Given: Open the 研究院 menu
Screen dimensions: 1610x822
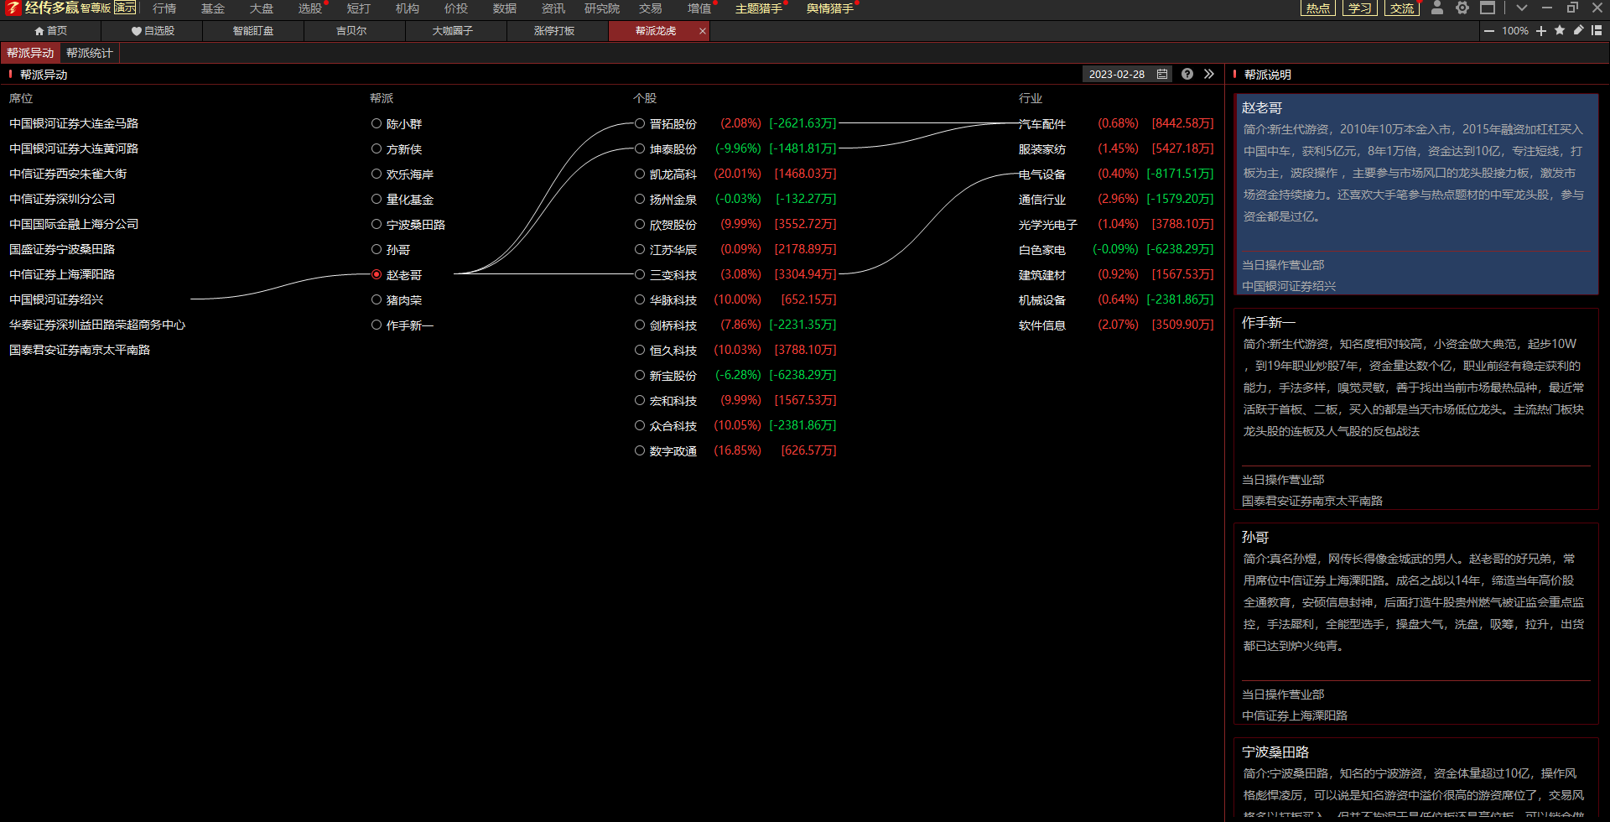Looking at the screenshot, I should (602, 8).
